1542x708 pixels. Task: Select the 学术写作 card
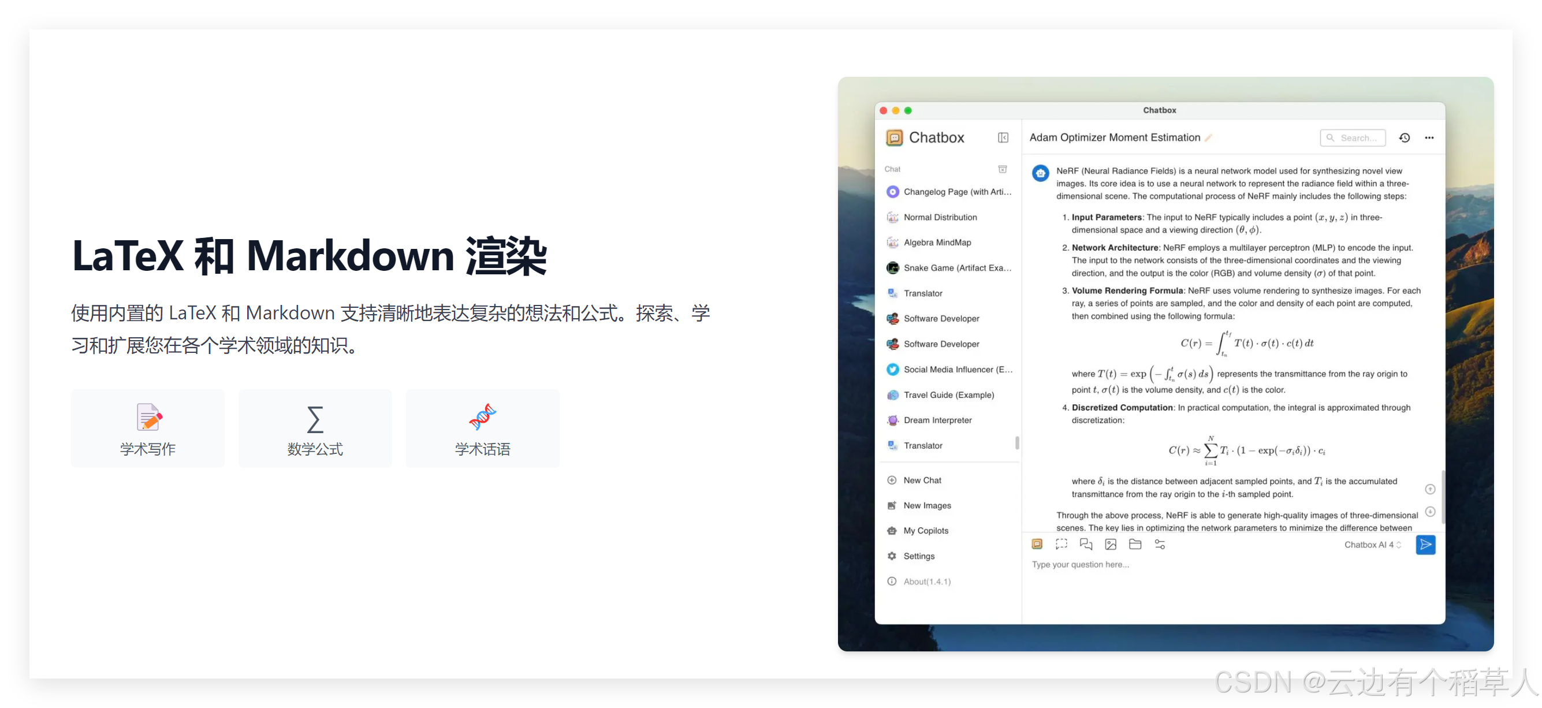[x=147, y=428]
